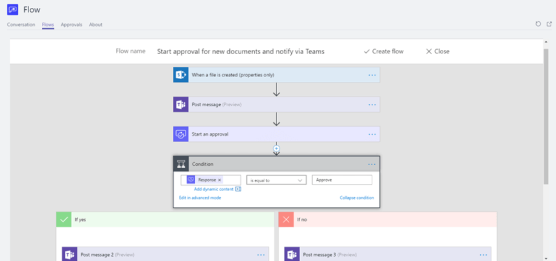Image resolution: width=556 pixels, height=261 pixels.
Task: Open the 'is equal to' operator dropdown
Action: pyautogui.click(x=276, y=180)
